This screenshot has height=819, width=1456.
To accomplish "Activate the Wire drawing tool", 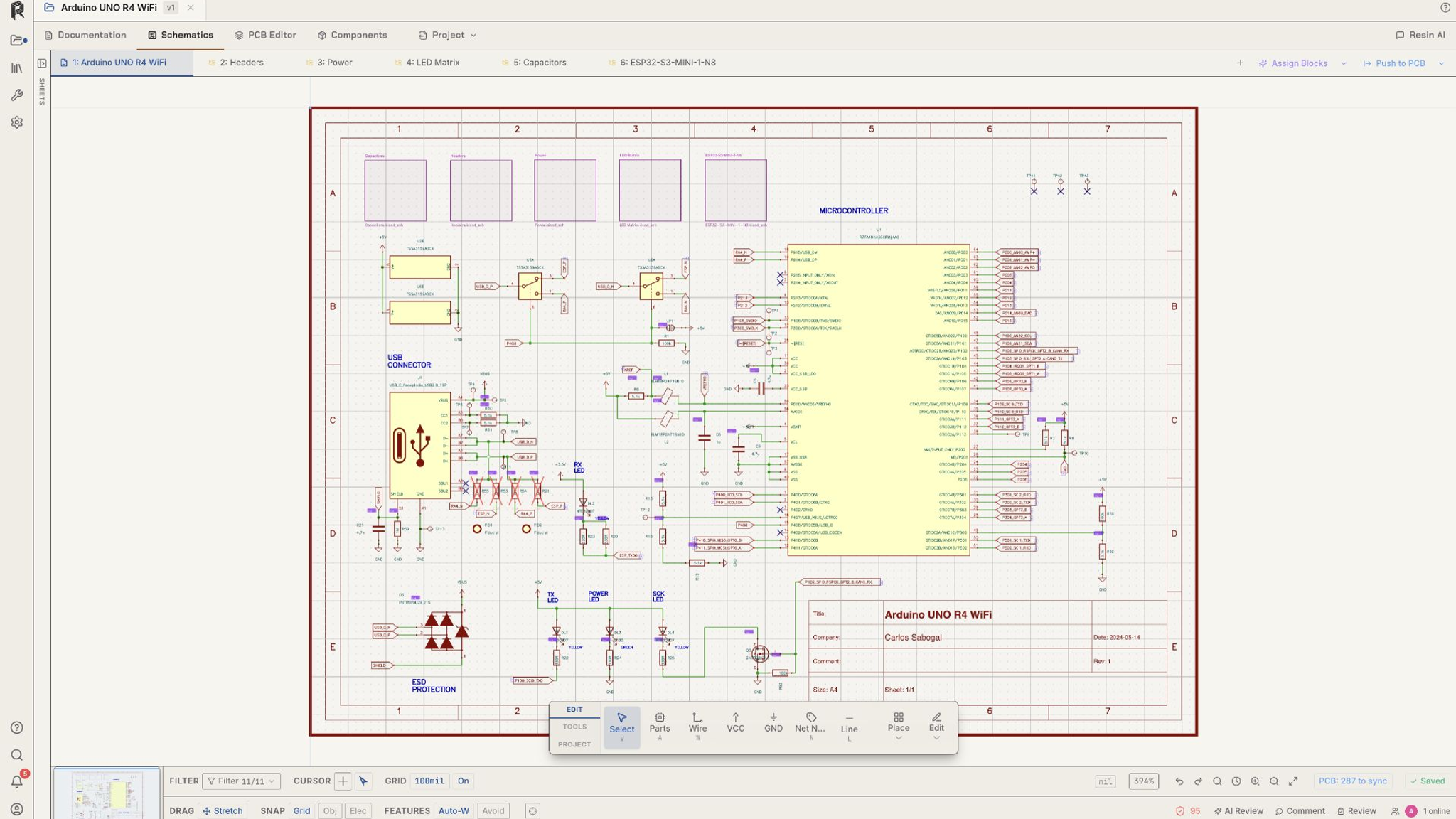I will [x=697, y=727].
